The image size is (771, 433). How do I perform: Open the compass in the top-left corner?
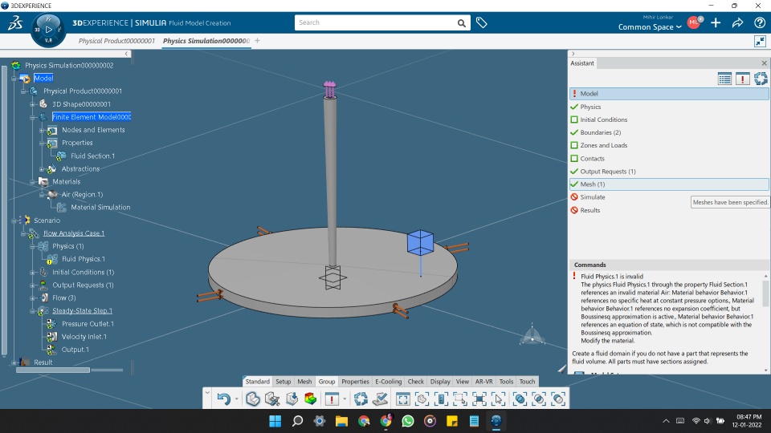click(48, 30)
